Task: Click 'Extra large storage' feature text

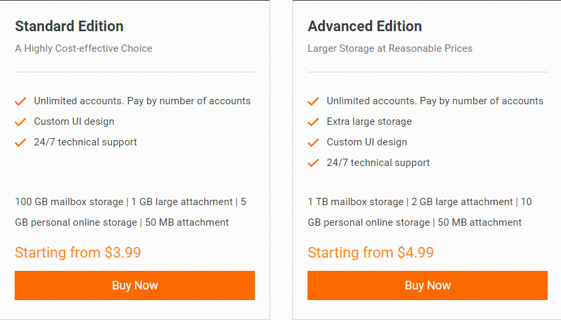Action: pos(369,121)
